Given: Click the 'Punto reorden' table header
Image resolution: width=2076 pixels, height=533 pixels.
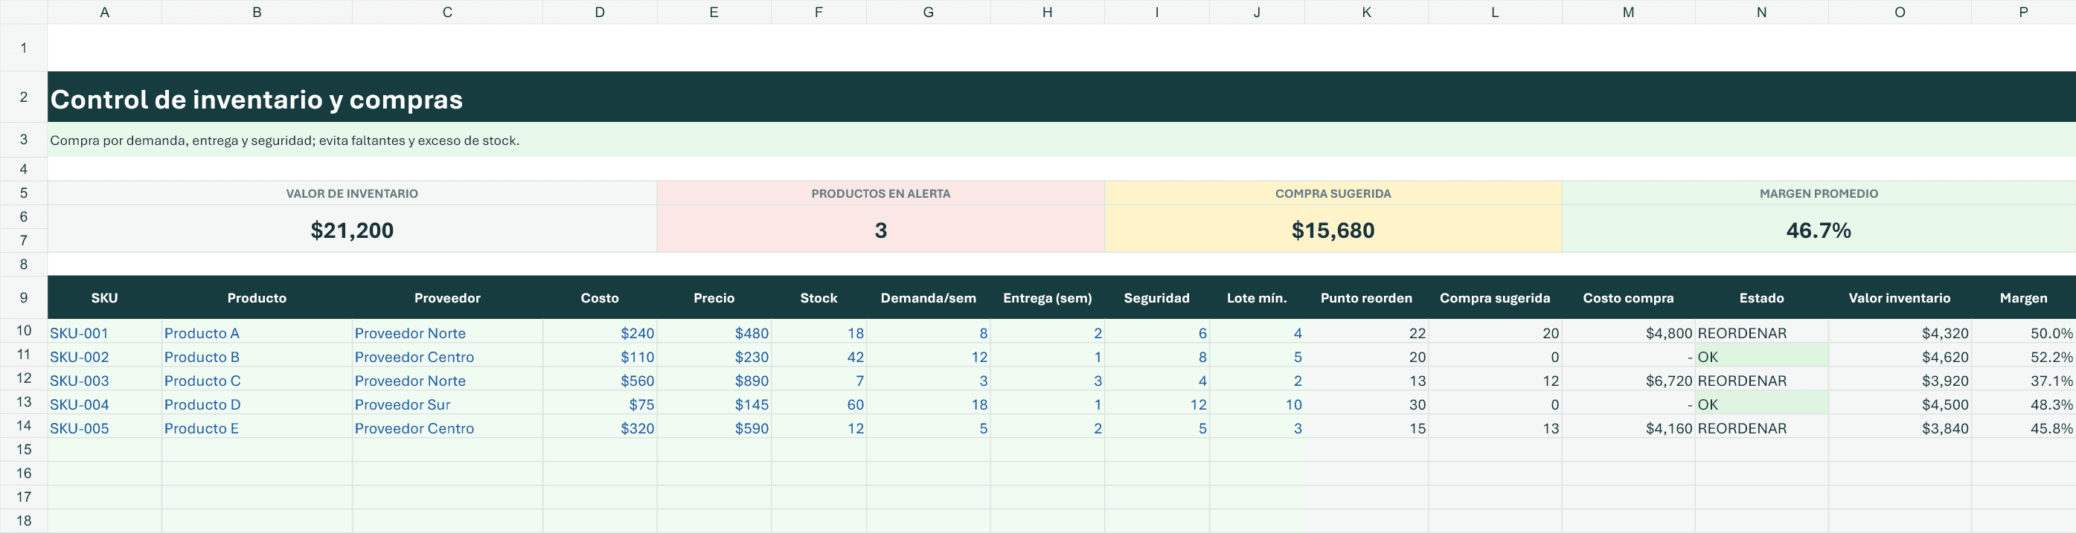Looking at the screenshot, I should point(1366,298).
